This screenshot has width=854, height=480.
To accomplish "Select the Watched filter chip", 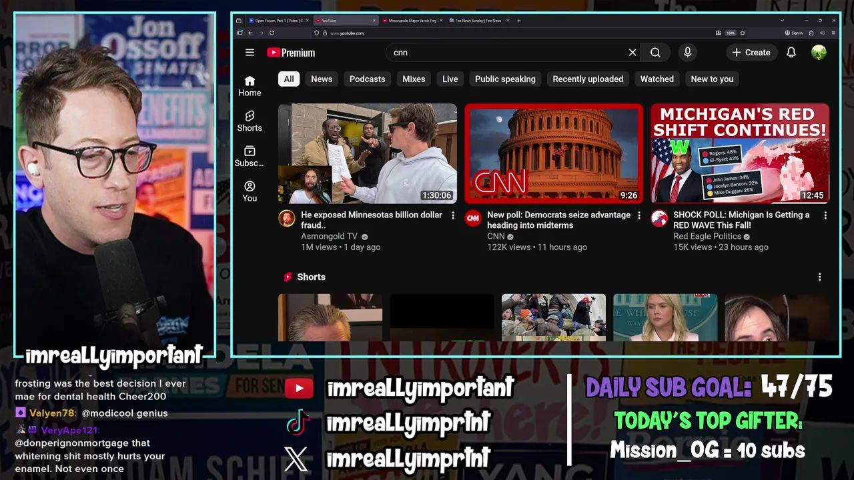I will coord(657,79).
